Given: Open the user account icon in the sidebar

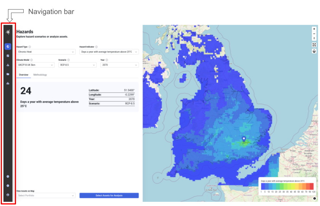Looking at the screenshot, I should tap(8, 195).
